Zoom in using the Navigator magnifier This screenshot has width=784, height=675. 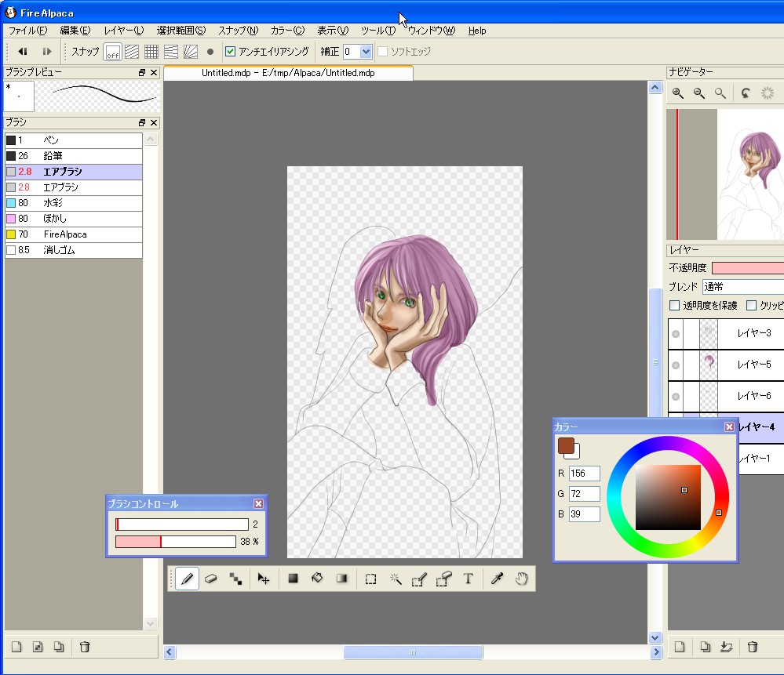click(678, 93)
